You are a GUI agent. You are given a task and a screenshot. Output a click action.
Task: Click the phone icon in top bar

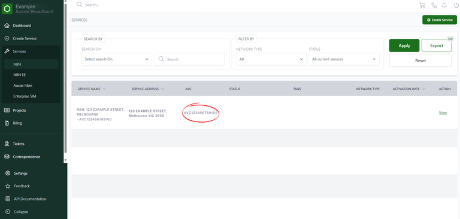click(x=434, y=5)
